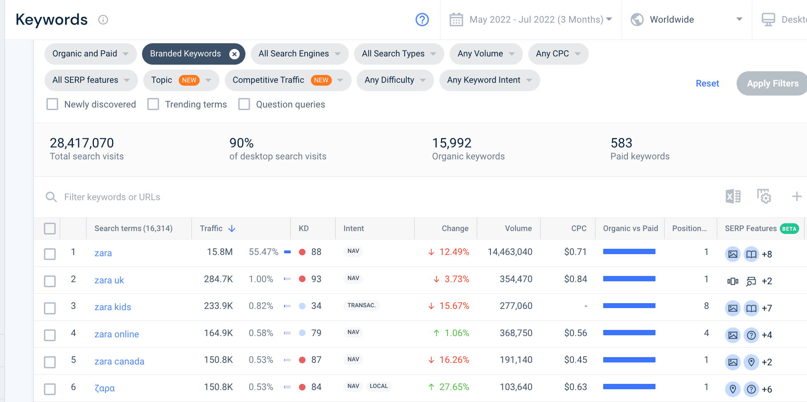This screenshot has height=402, width=807.
Task: Enable the Question queries checkbox
Action: tap(244, 104)
